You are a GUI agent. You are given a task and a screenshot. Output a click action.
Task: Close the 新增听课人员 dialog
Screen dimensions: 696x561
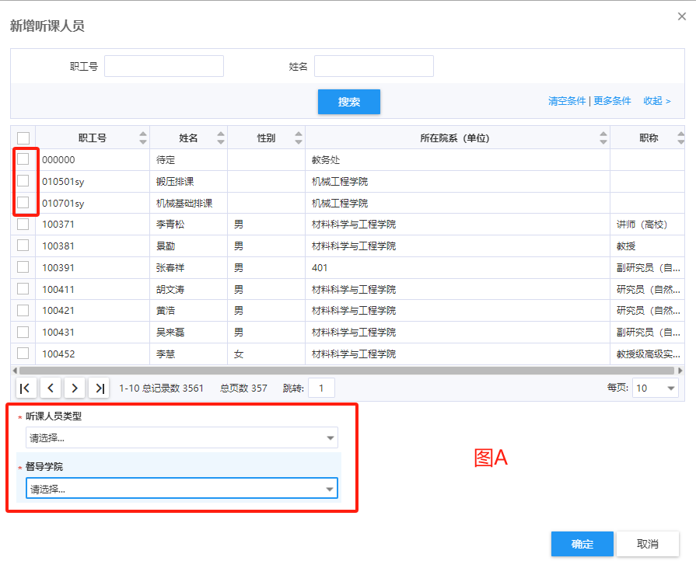click(681, 16)
